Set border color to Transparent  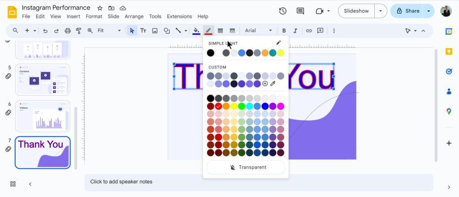[246, 167]
